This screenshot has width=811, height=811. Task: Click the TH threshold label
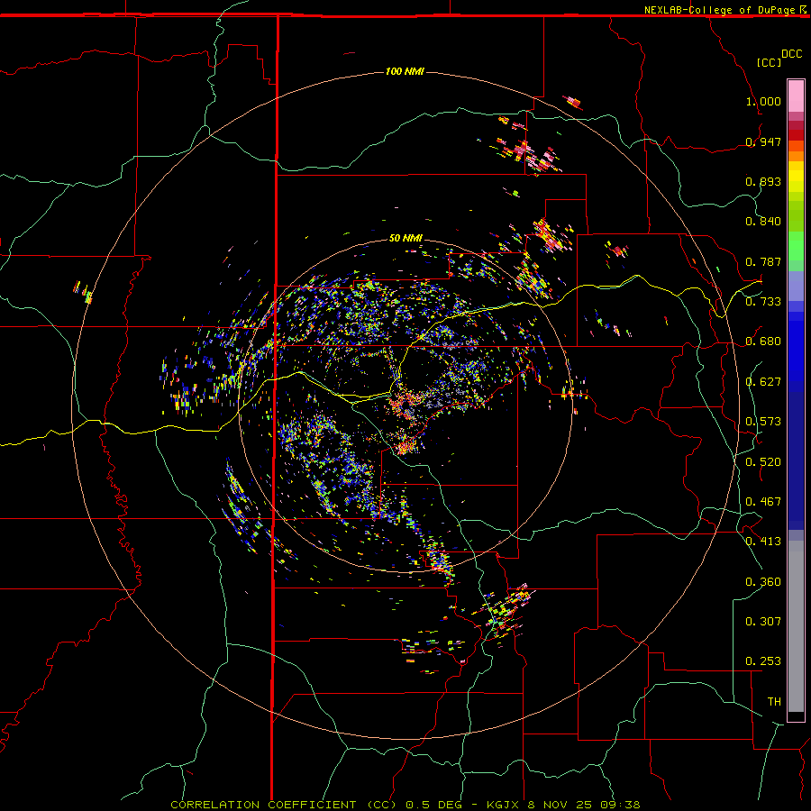point(774,702)
